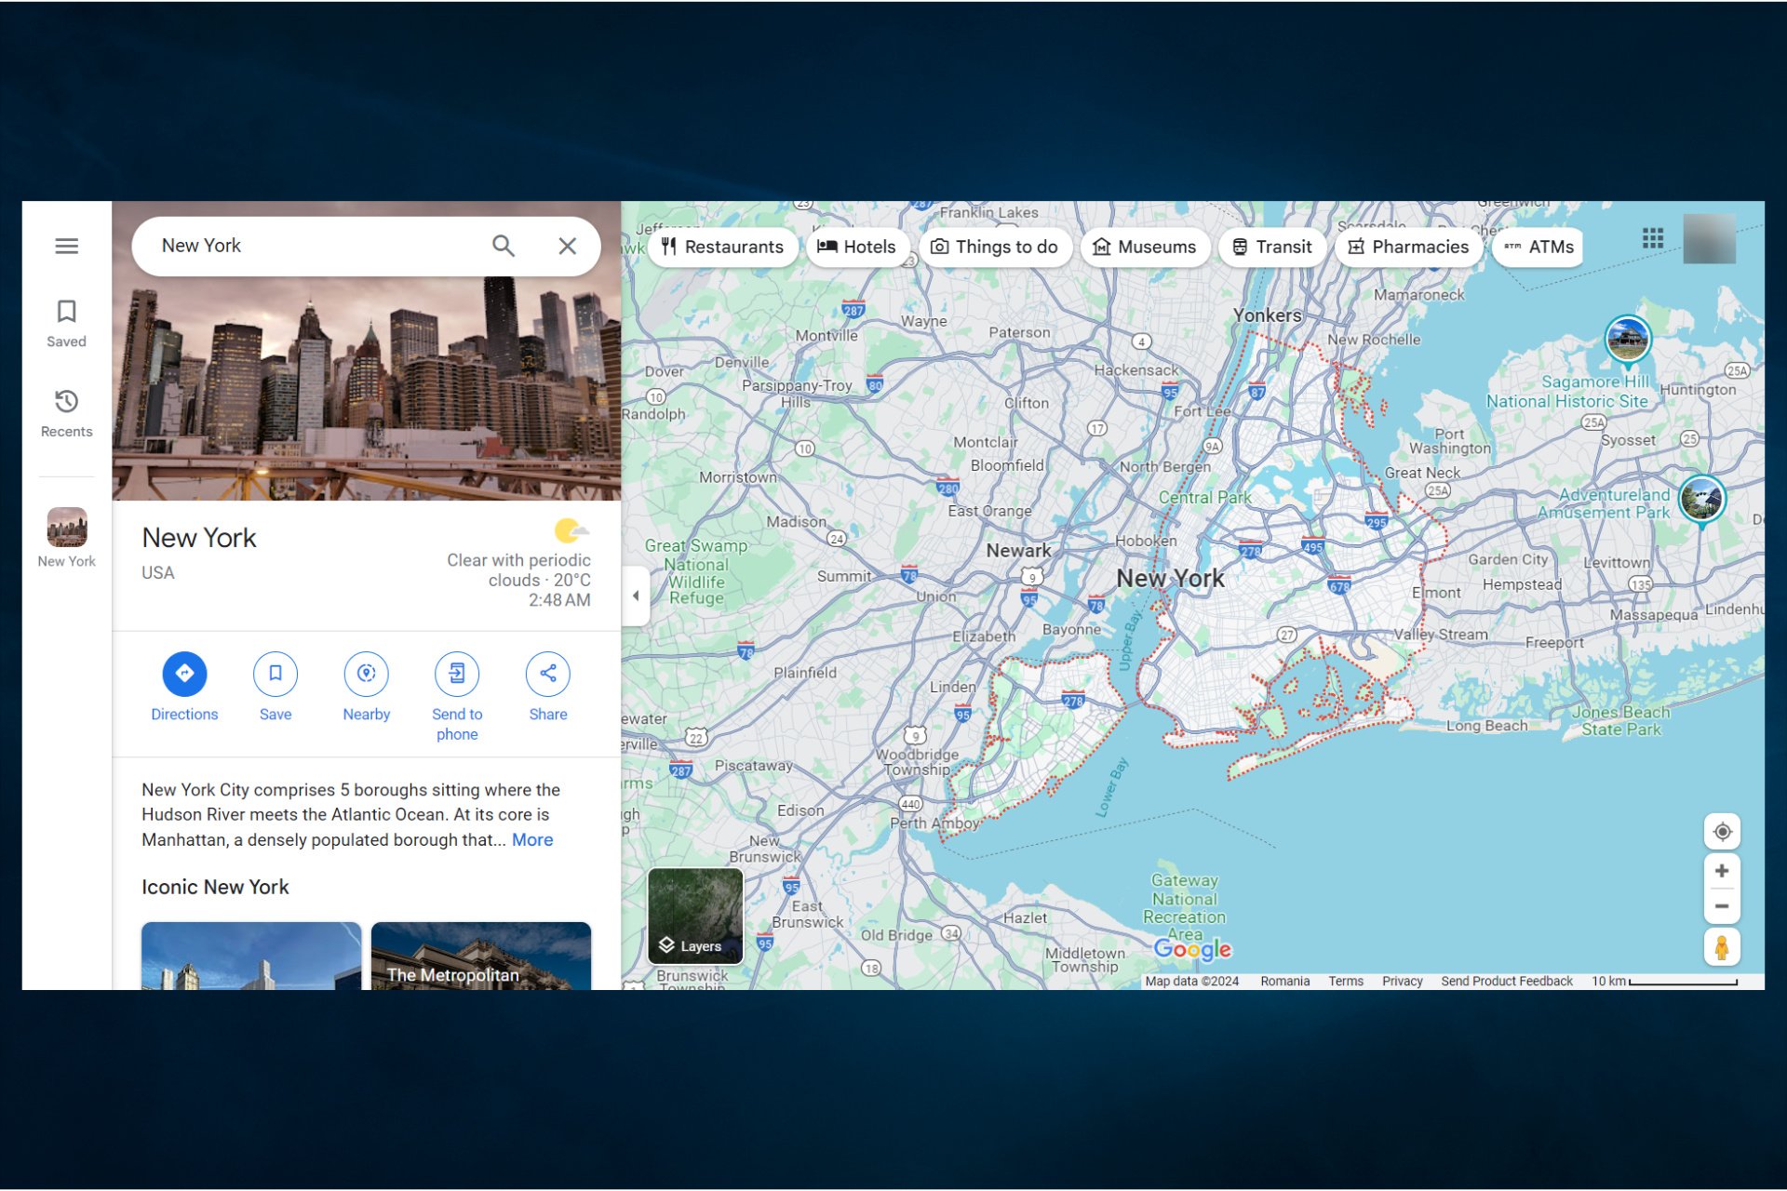The height and width of the screenshot is (1191, 1787).
Task: Activate Street View pegman
Action: [x=1722, y=947]
